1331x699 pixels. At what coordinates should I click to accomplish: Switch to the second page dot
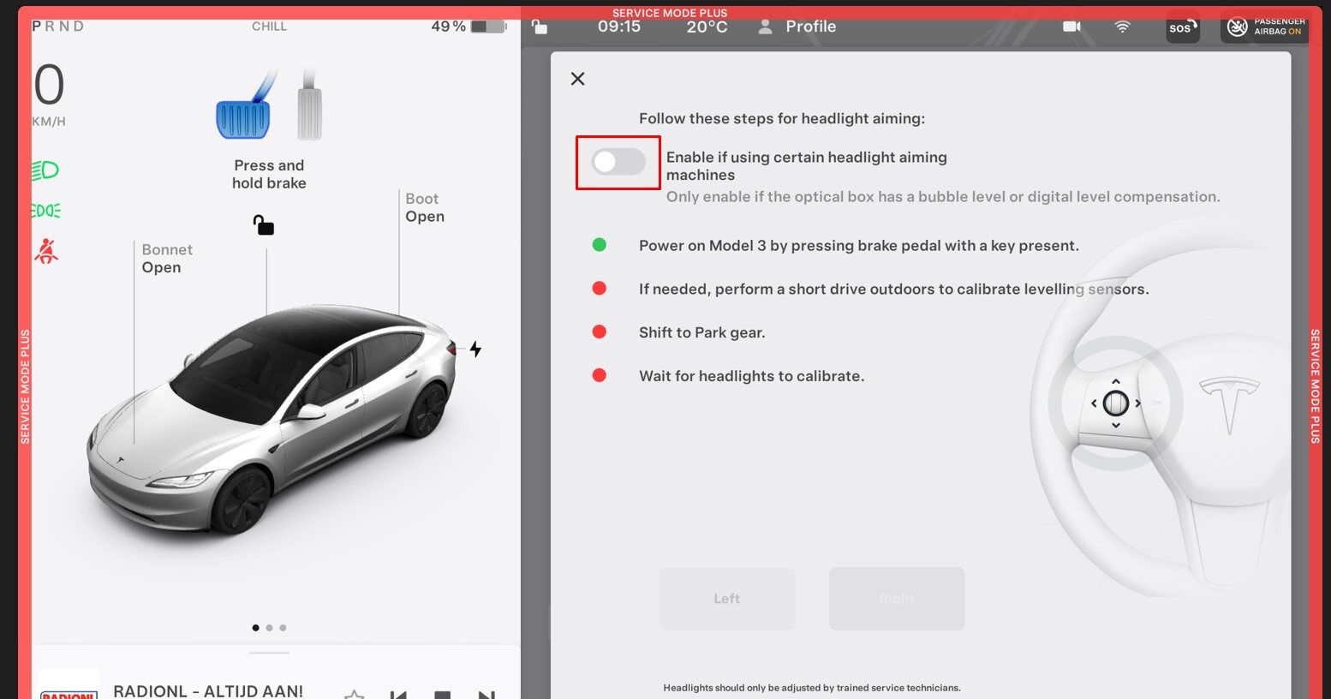pos(269,628)
